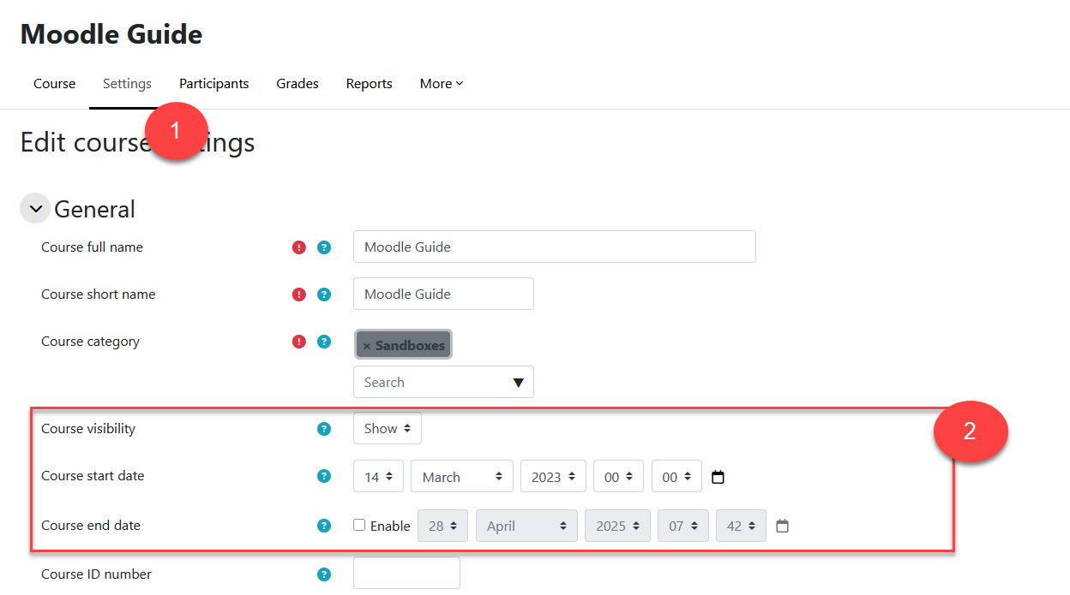Click required icon beside Course full name
The width and height of the screenshot is (1070, 595).
298,247
